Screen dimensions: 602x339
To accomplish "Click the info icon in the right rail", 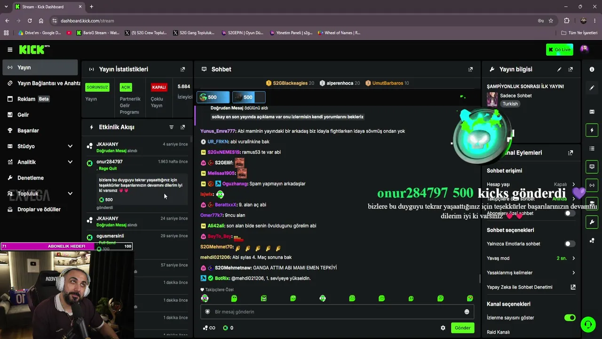I will [x=592, y=69].
